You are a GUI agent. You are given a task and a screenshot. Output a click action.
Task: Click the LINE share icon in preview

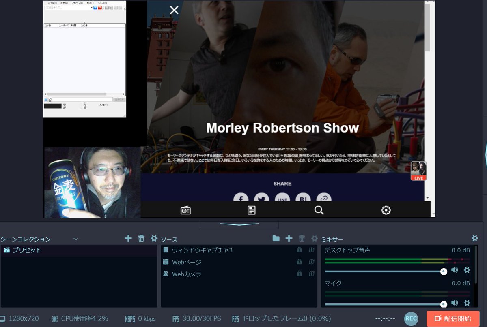tap(282, 197)
